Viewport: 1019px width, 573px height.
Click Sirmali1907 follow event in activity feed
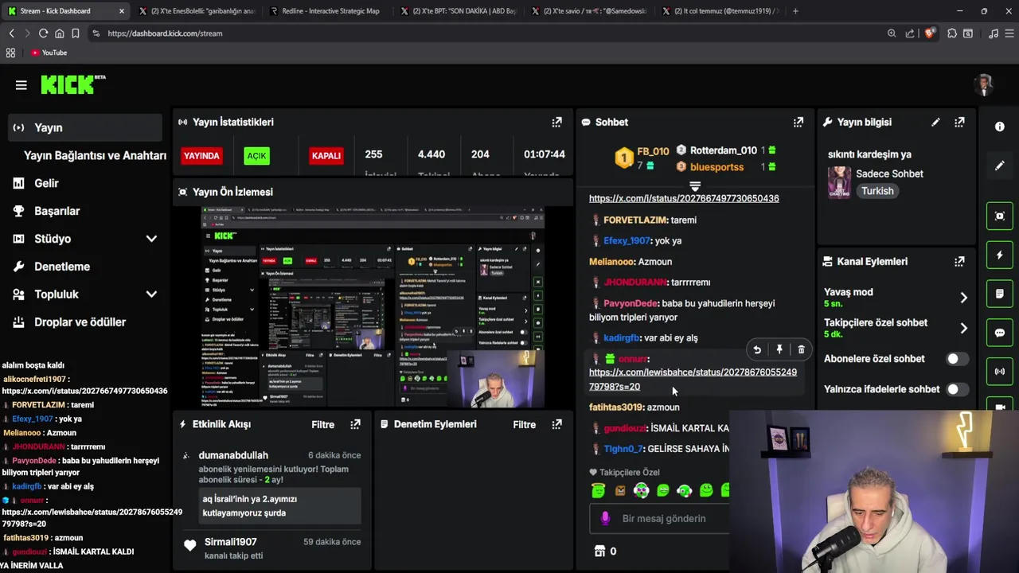pos(271,548)
